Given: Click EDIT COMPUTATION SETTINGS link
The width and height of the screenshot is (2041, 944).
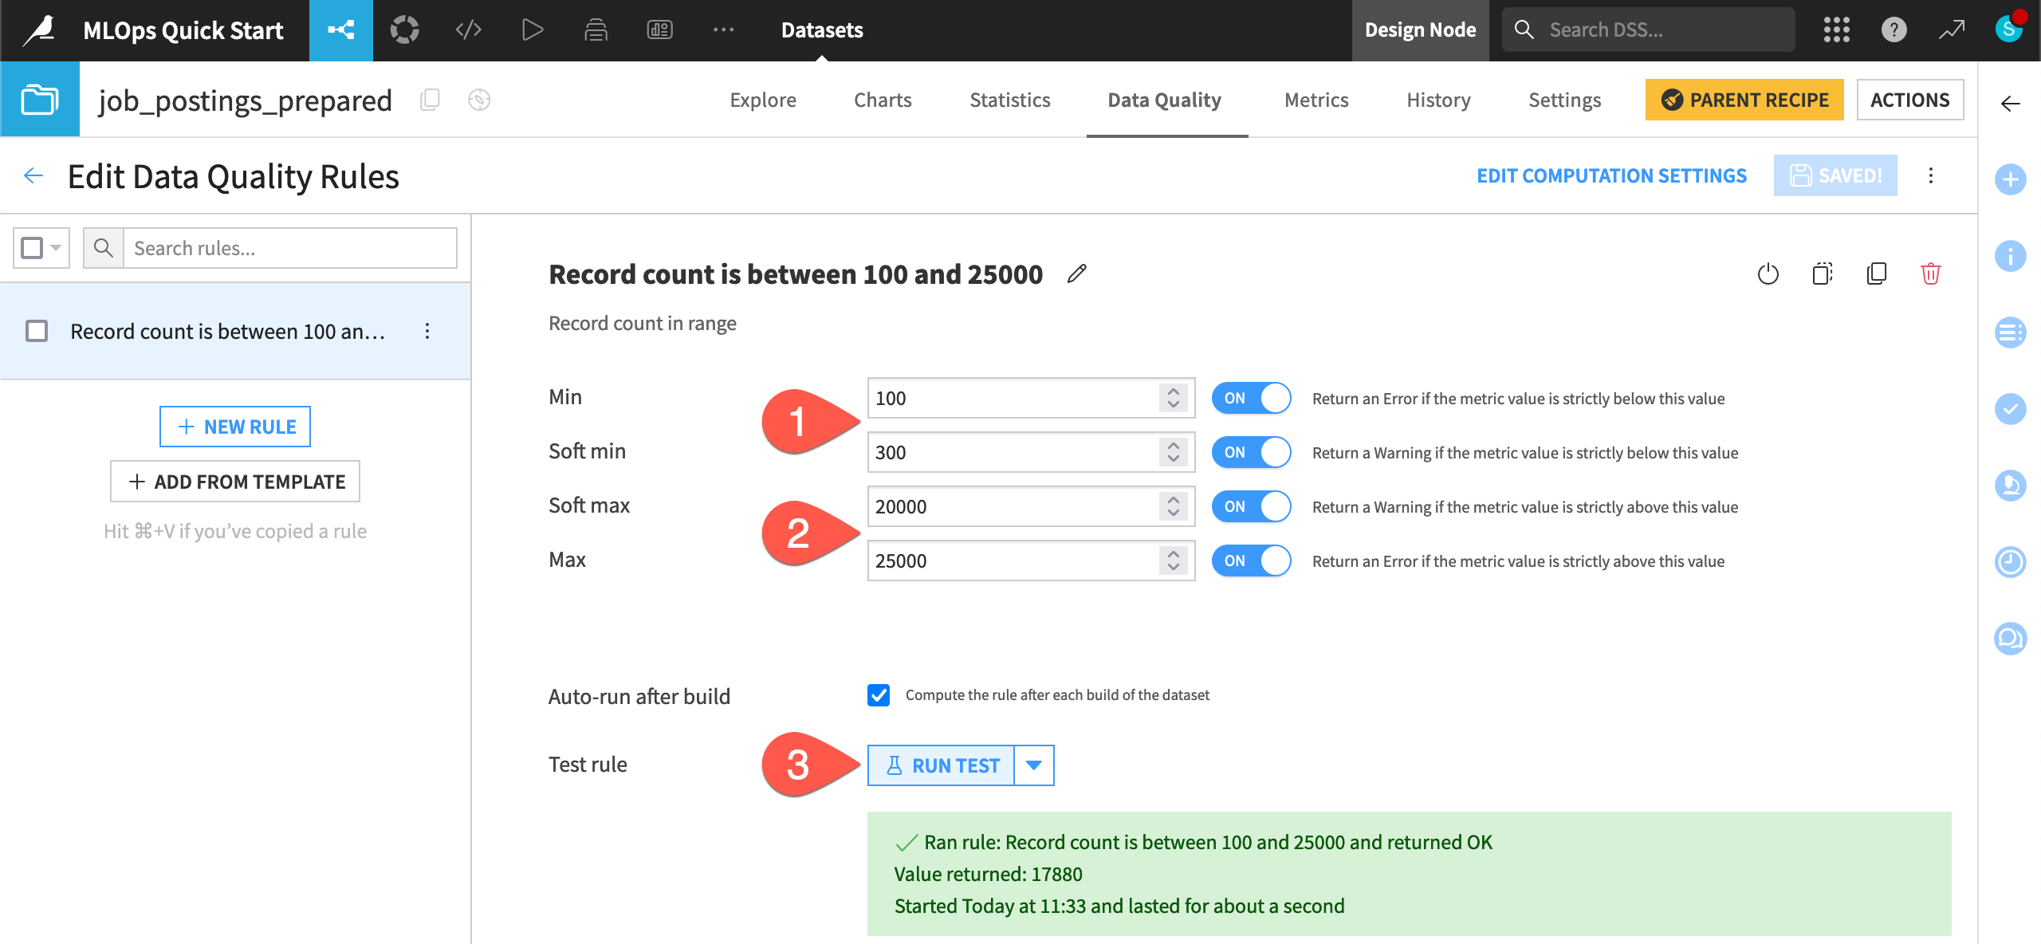Looking at the screenshot, I should coord(1613,175).
